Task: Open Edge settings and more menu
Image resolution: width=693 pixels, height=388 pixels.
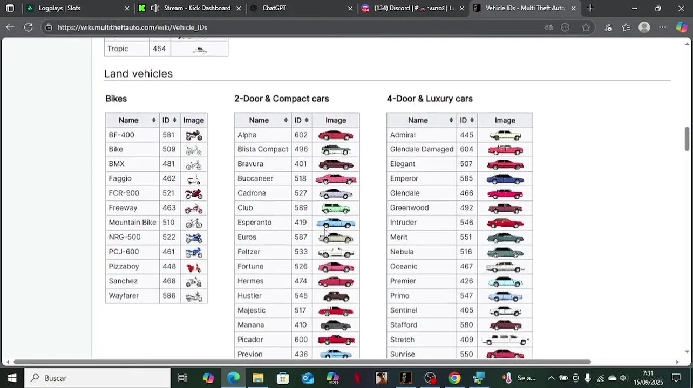Action: click(663, 27)
